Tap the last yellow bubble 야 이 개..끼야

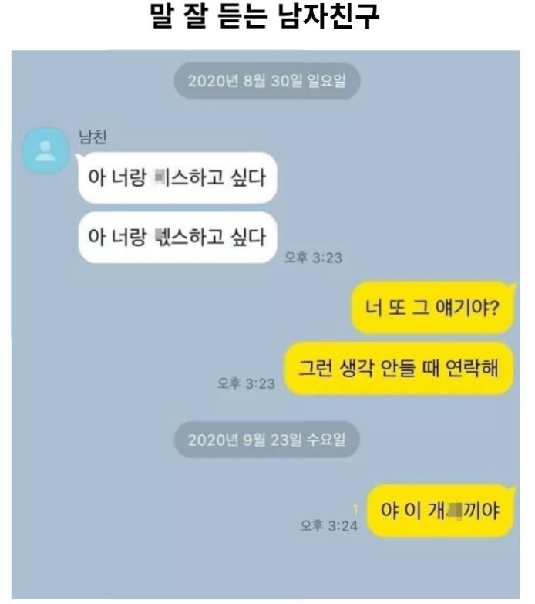click(440, 511)
